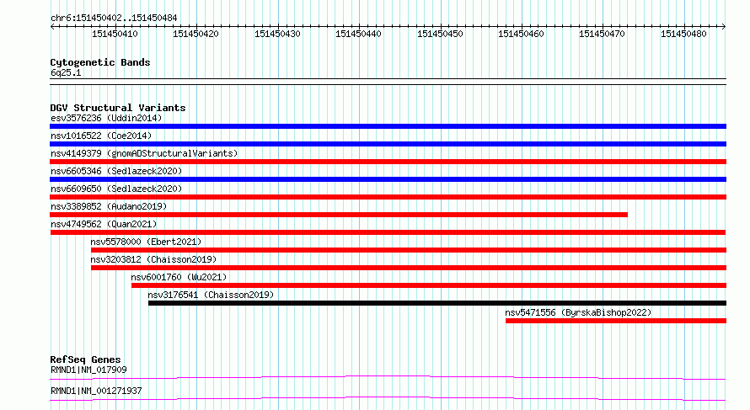Click the right arrowhead of the coordinate ruler
This screenshot has width=750, height=410.
tap(724, 27)
